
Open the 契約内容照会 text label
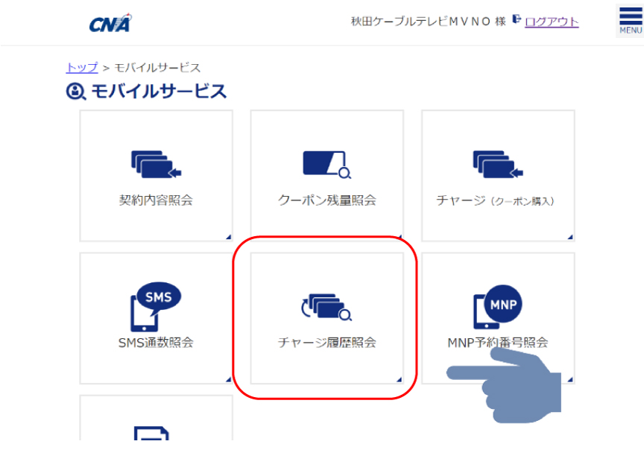click(x=156, y=200)
